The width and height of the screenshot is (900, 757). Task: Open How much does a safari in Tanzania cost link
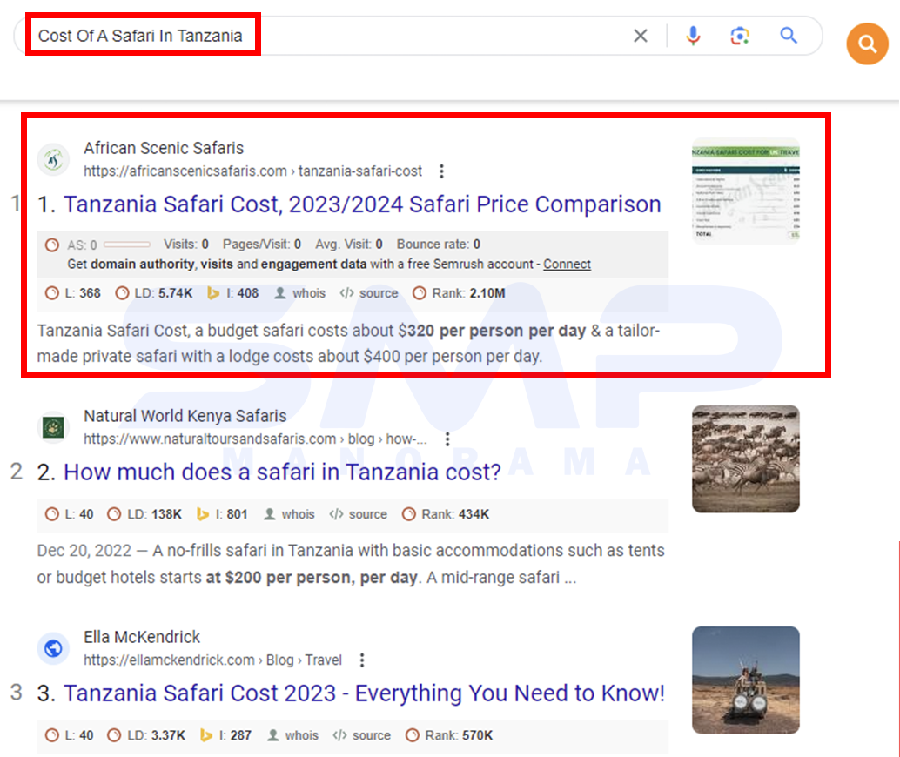tap(282, 472)
